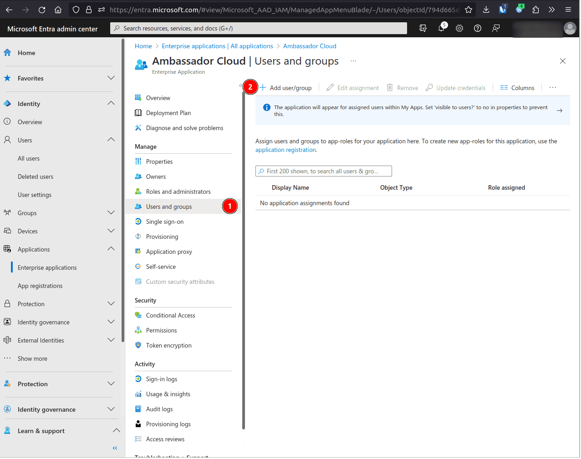Bookmark this page with star icon

[x=469, y=10]
